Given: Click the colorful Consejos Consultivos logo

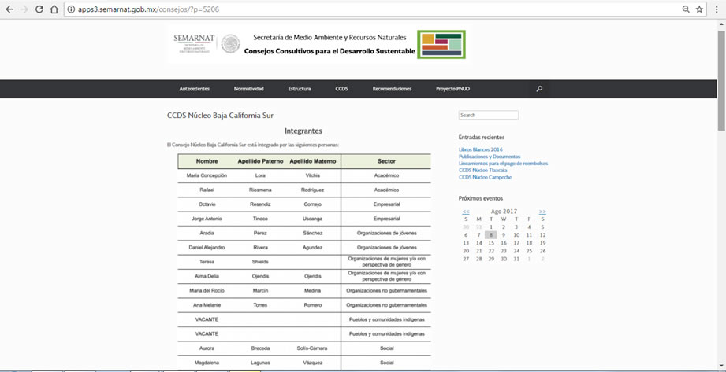Looking at the screenshot, I should click(441, 44).
